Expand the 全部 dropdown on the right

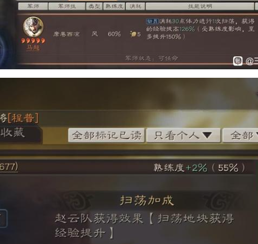click(241, 135)
